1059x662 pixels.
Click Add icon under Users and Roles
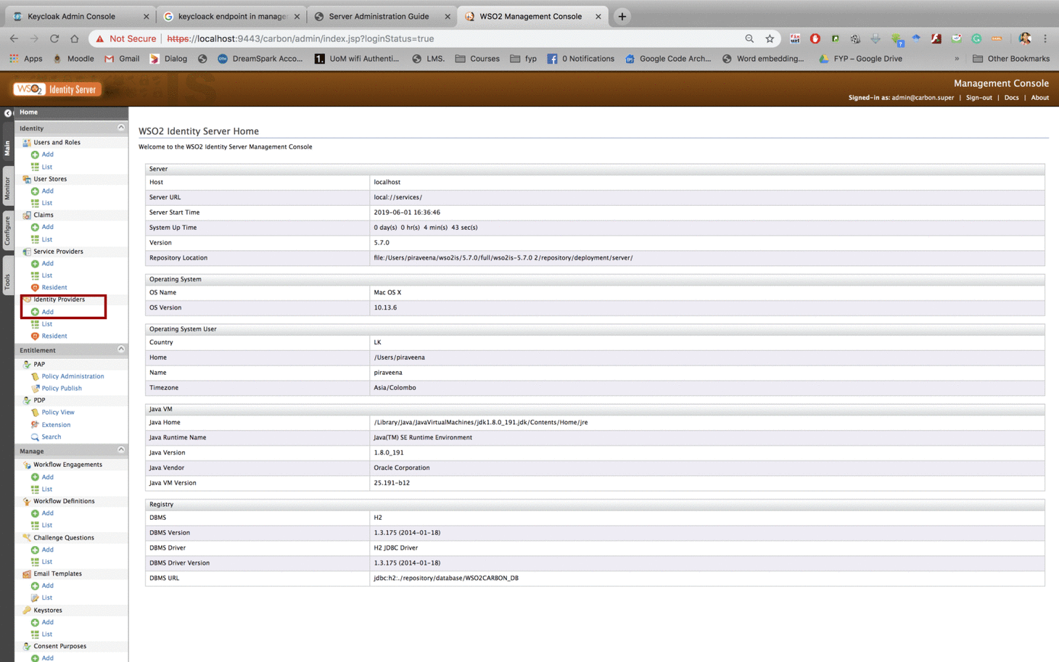click(x=35, y=154)
